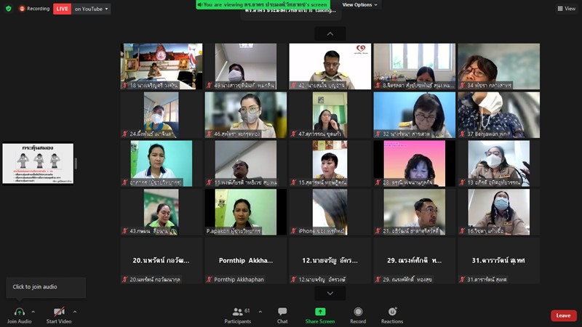The width and height of the screenshot is (582, 327).
Task: Click the green 'You are viewing' screen banner
Action: [x=263, y=4]
